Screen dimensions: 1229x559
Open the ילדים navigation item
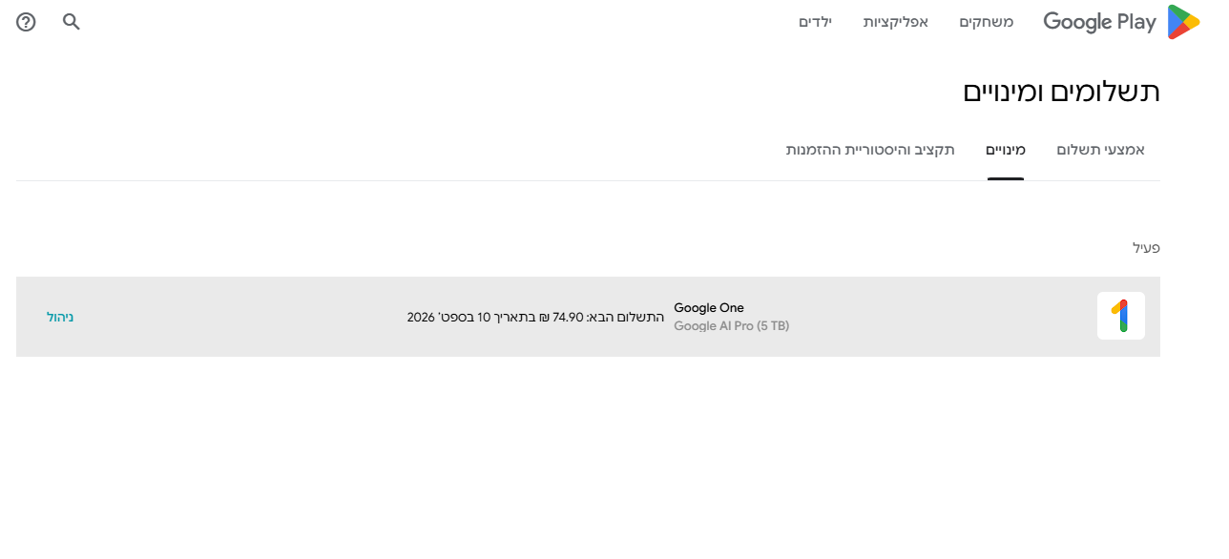(x=816, y=21)
